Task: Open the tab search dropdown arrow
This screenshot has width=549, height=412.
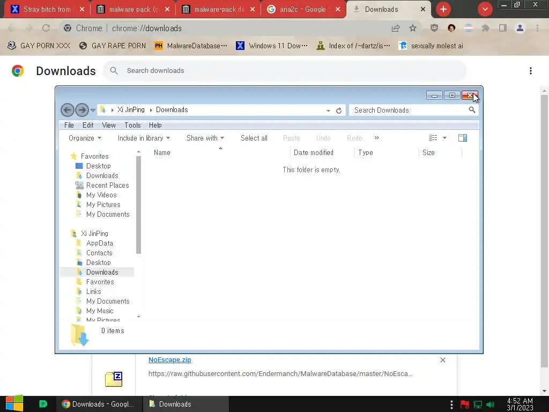Action: (485, 9)
